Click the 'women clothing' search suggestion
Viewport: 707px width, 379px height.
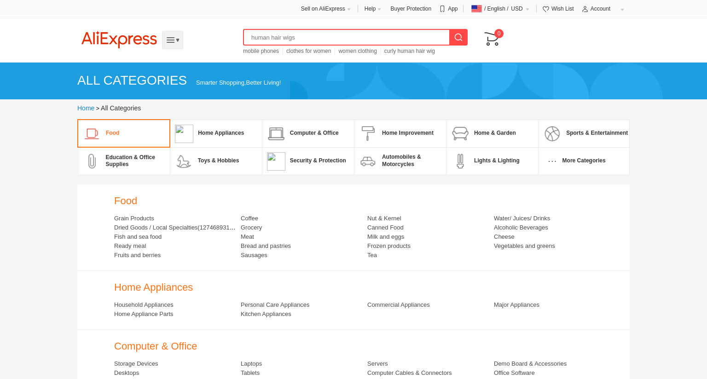pyautogui.click(x=358, y=51)
